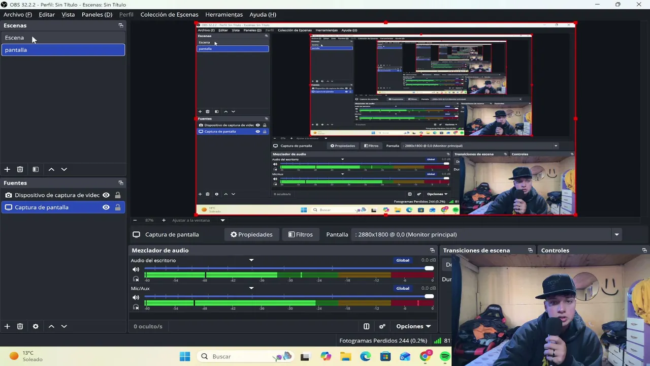
Task: Open File Explorer from the taskbar
Action: (345, 356)
